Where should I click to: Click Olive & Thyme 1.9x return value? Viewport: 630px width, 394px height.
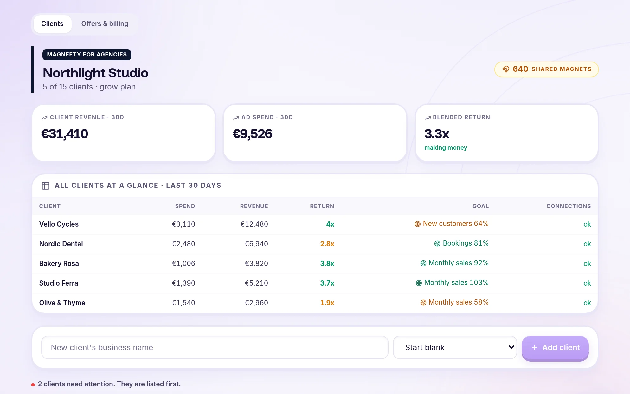tap(327, 303)
